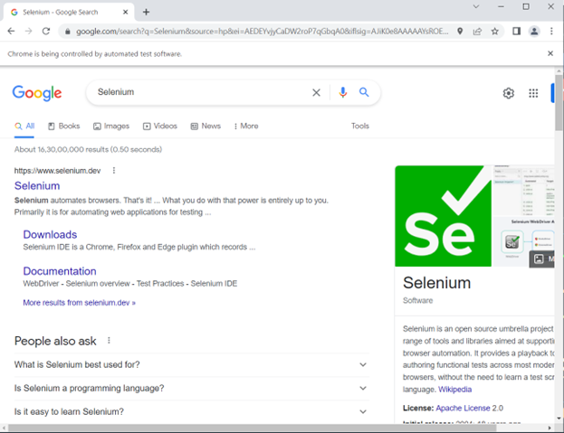Click the green Selenium logo image

coord(444,216)
